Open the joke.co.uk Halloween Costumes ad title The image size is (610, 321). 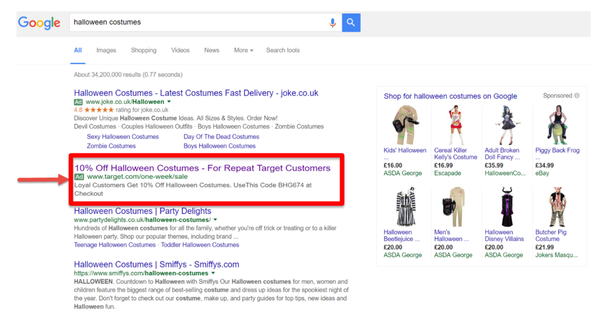196,93
